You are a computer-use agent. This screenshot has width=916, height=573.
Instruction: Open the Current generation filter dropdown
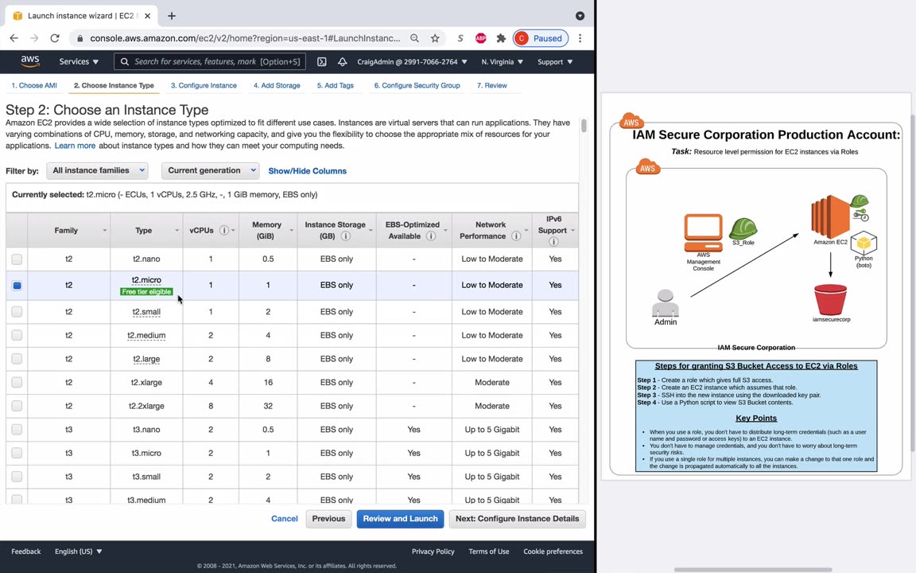pos(210,171)
